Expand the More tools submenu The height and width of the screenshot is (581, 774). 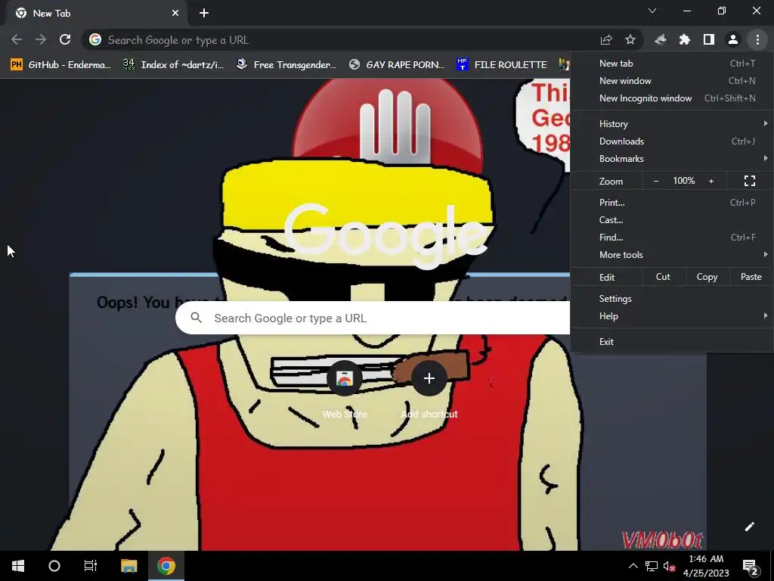click(x=672, y=255)
